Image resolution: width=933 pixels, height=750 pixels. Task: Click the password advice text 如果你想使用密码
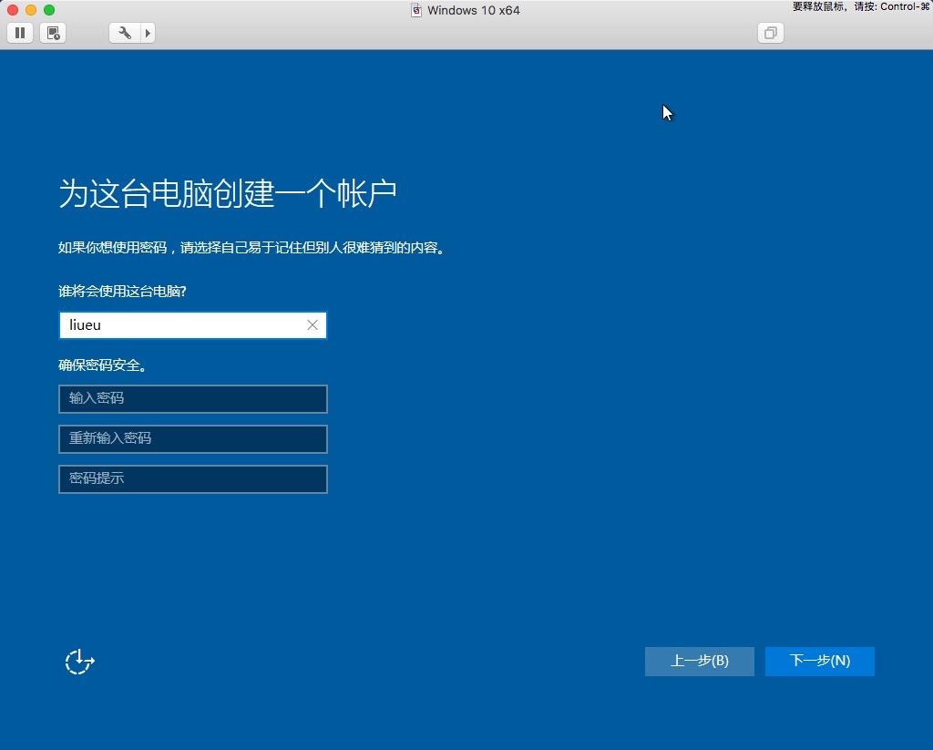112,248
